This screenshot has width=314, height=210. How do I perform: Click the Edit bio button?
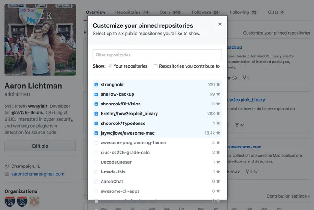pyautogui.click(x=40, y=146)
